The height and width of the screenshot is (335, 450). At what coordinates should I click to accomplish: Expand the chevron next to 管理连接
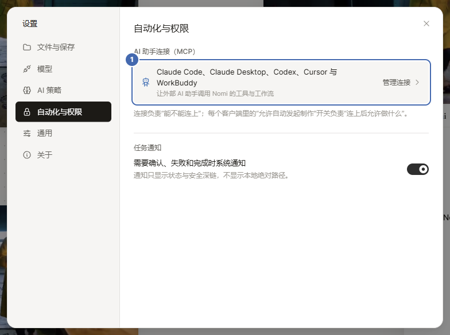pyautogui.click(x=417, y=83)
